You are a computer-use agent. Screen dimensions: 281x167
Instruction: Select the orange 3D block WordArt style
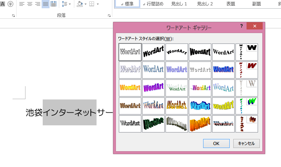pyautogui.click(x=200, y=124)
